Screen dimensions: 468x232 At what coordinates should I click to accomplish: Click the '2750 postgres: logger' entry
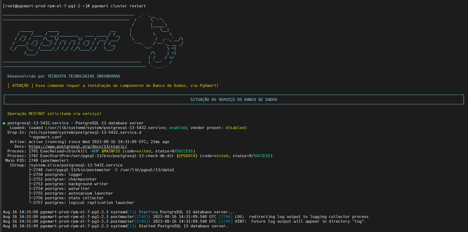[x=58, y=175]
